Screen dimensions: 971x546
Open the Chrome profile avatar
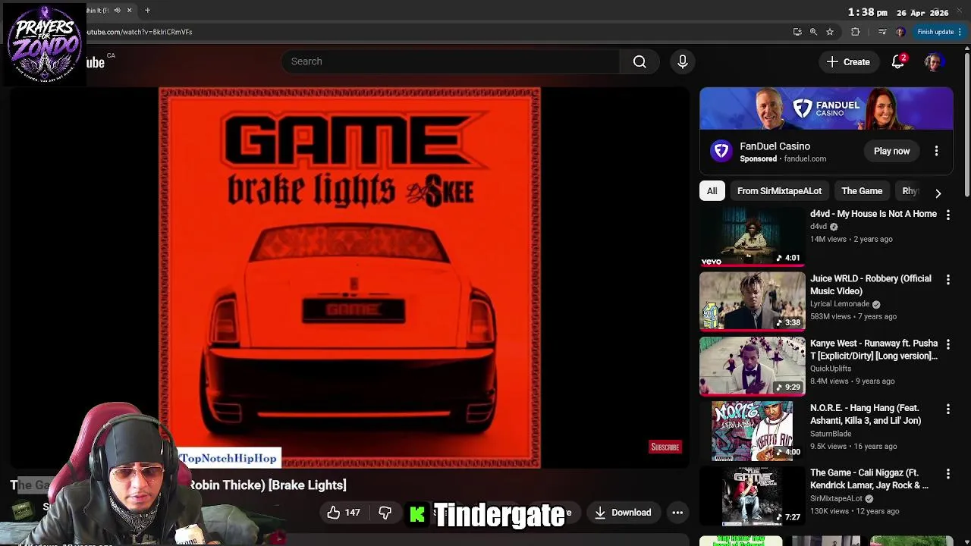(900, 32)
